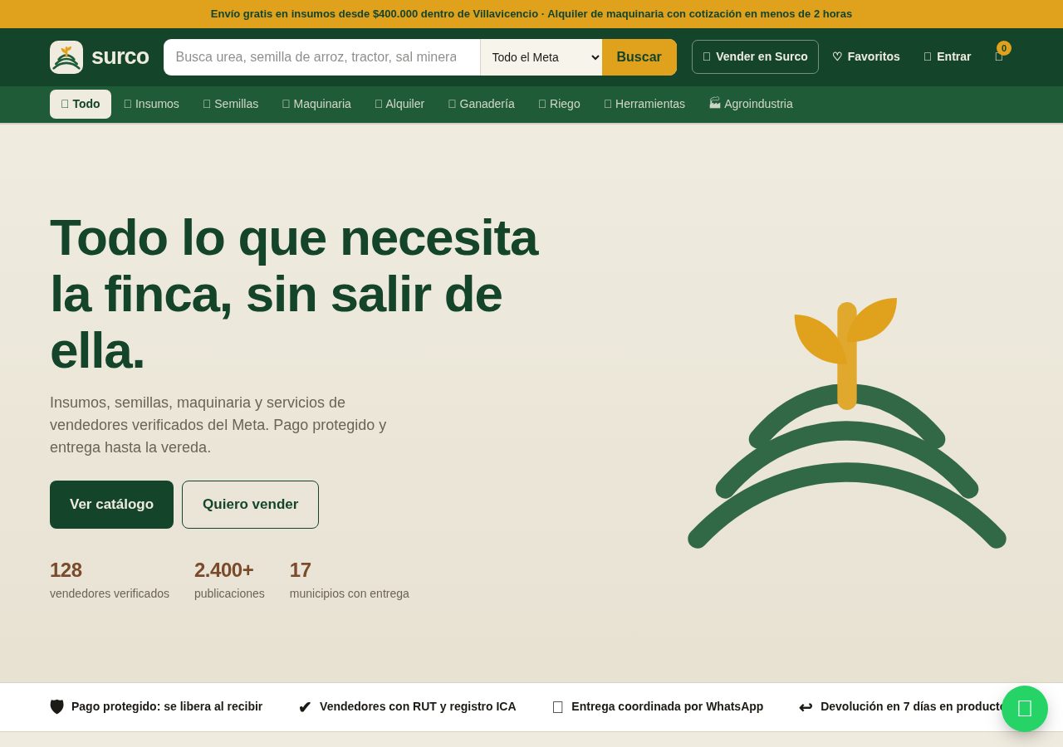Switch to the Riego category
The height and width of the screenshot is (747, 1063).
tap(559, 104)
